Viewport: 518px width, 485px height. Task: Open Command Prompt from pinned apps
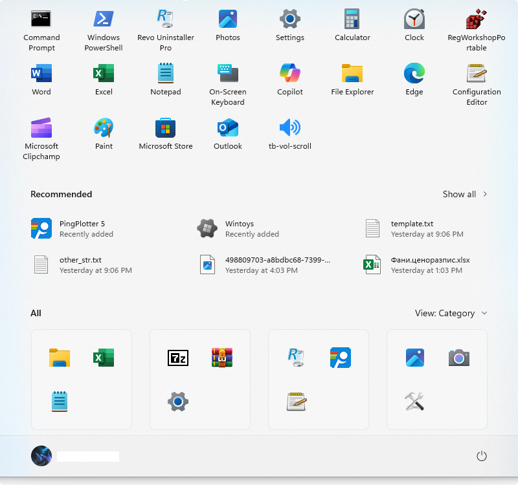pos(41,30)
